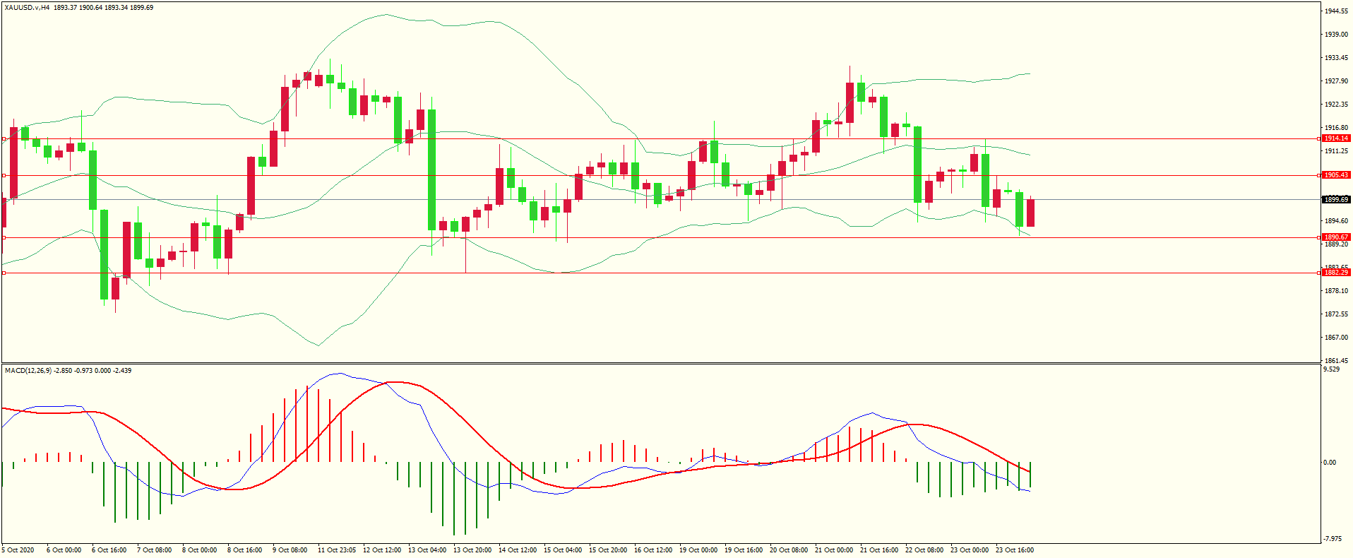Click the 15 Oct 20:00 time label

[x=608, y=550]
